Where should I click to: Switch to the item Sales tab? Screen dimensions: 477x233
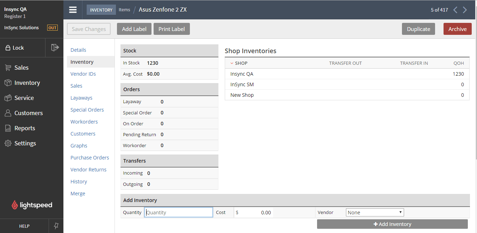pyautogui.click(x=76, y=86)
